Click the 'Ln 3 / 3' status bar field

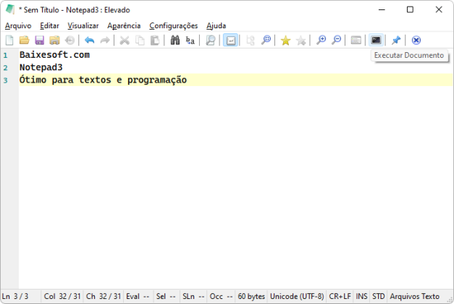(x=20, y=297)
